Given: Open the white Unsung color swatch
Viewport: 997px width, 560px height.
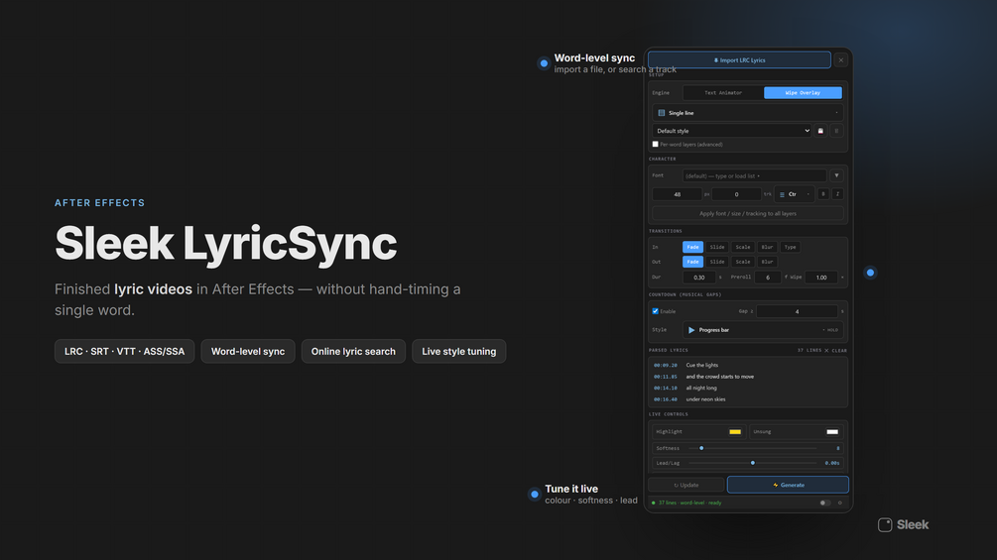Looking at the screenshot, I should [831, 432].
